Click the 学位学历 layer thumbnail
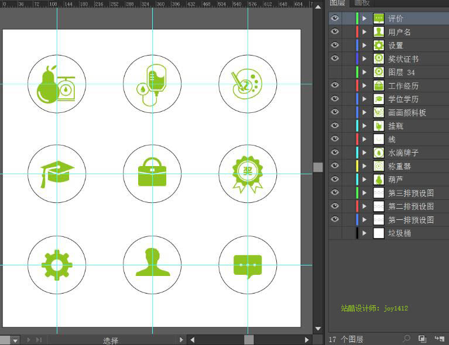 coord(379,99)
